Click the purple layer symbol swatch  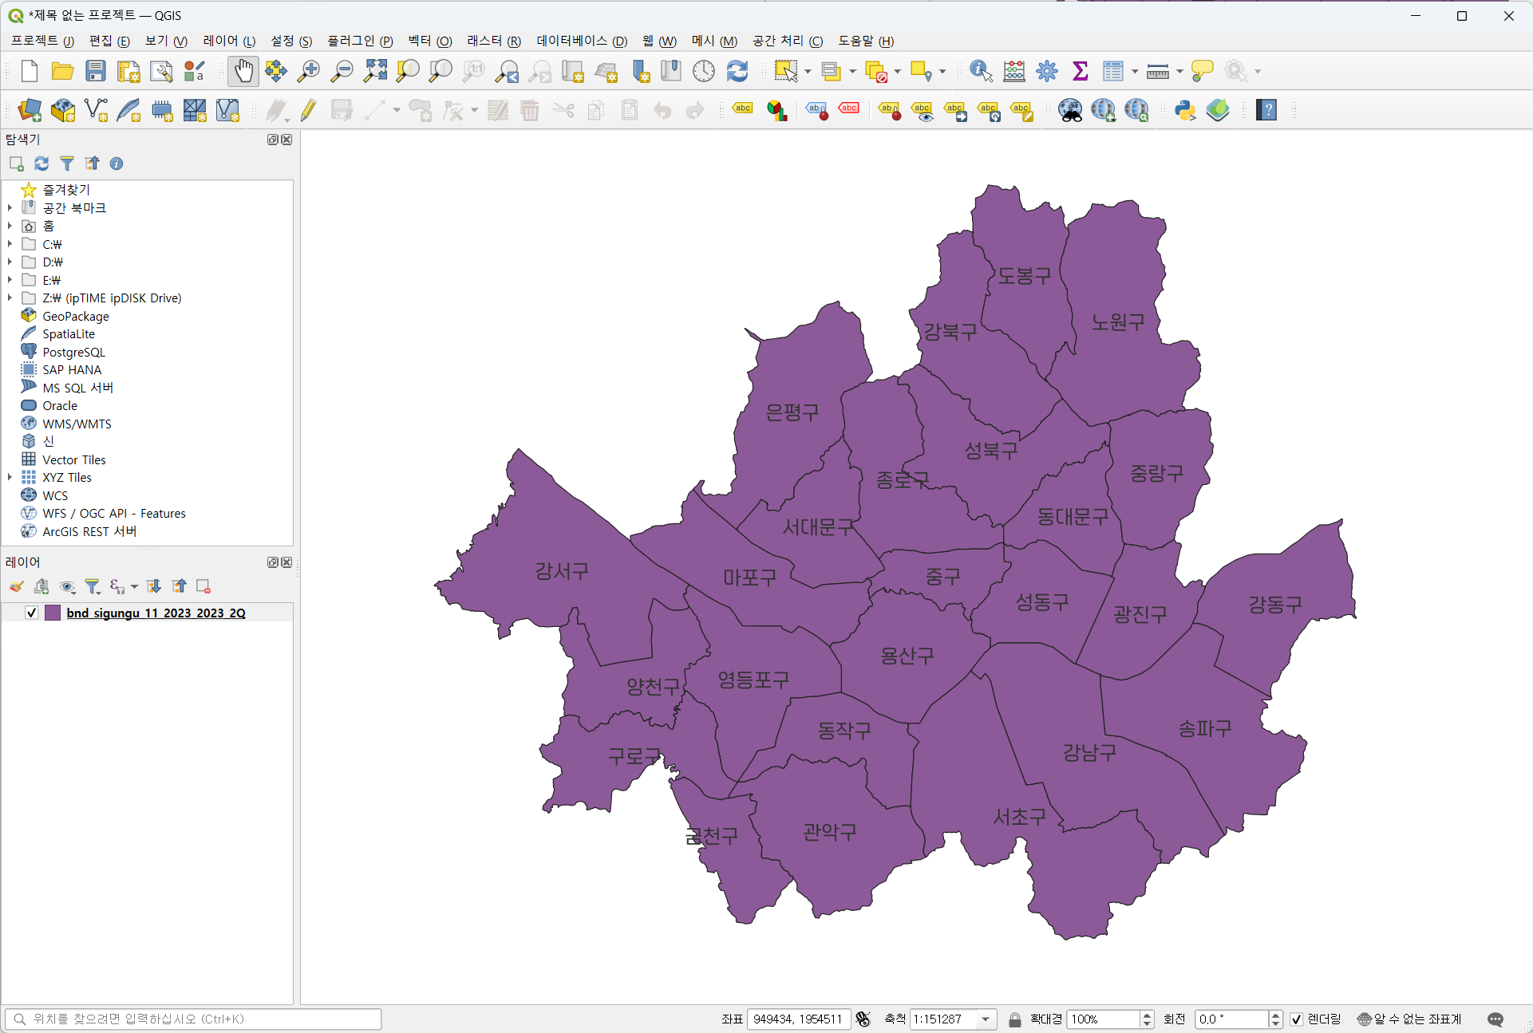click(x=53, y=613)
